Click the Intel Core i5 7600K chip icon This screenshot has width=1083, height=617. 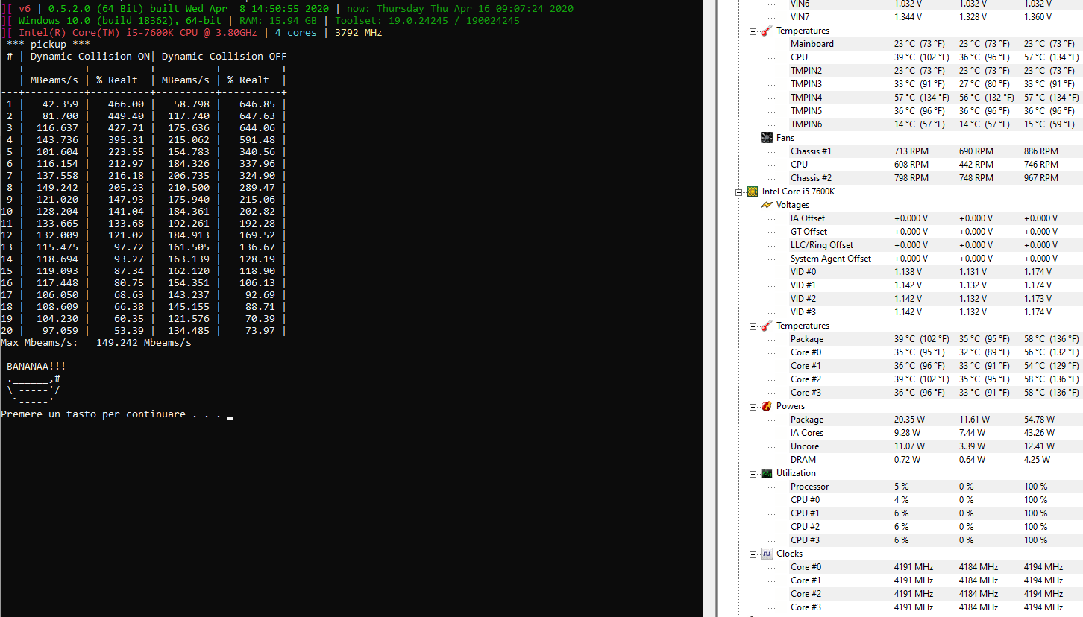[x=753, y=192]
